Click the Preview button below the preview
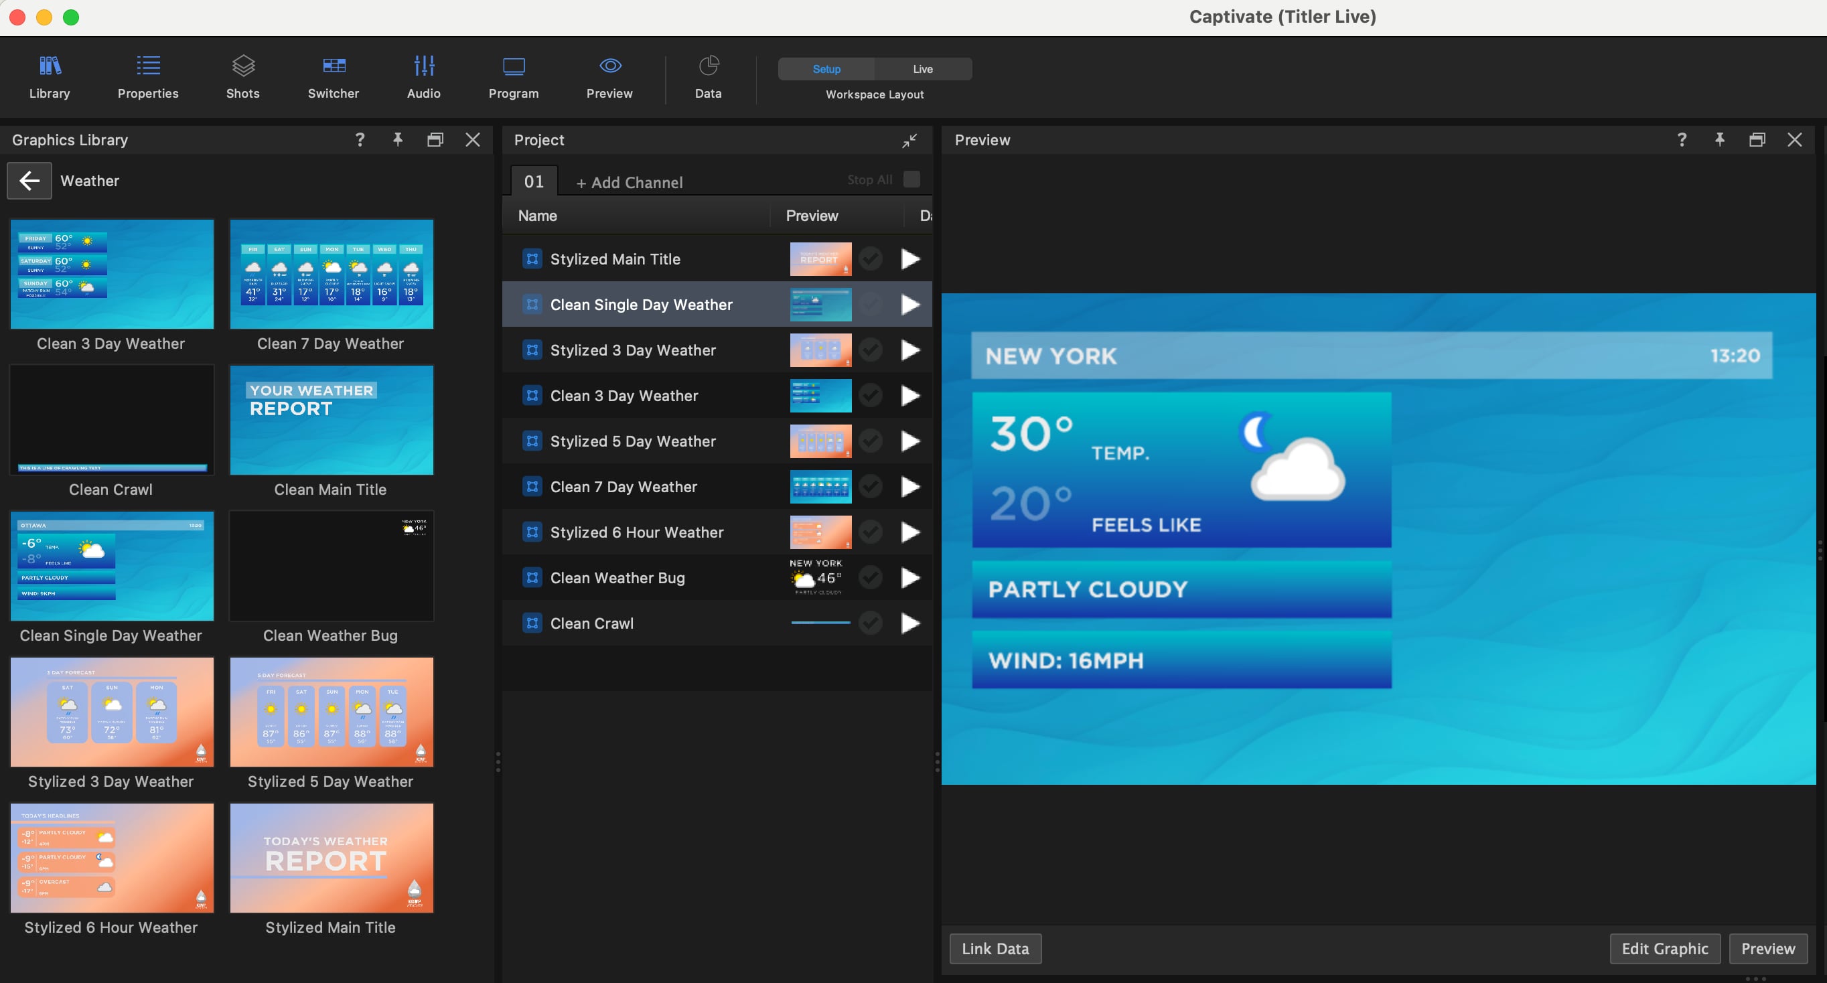The height and width of the screenshot is (983, 1827). coord(1768,948)
